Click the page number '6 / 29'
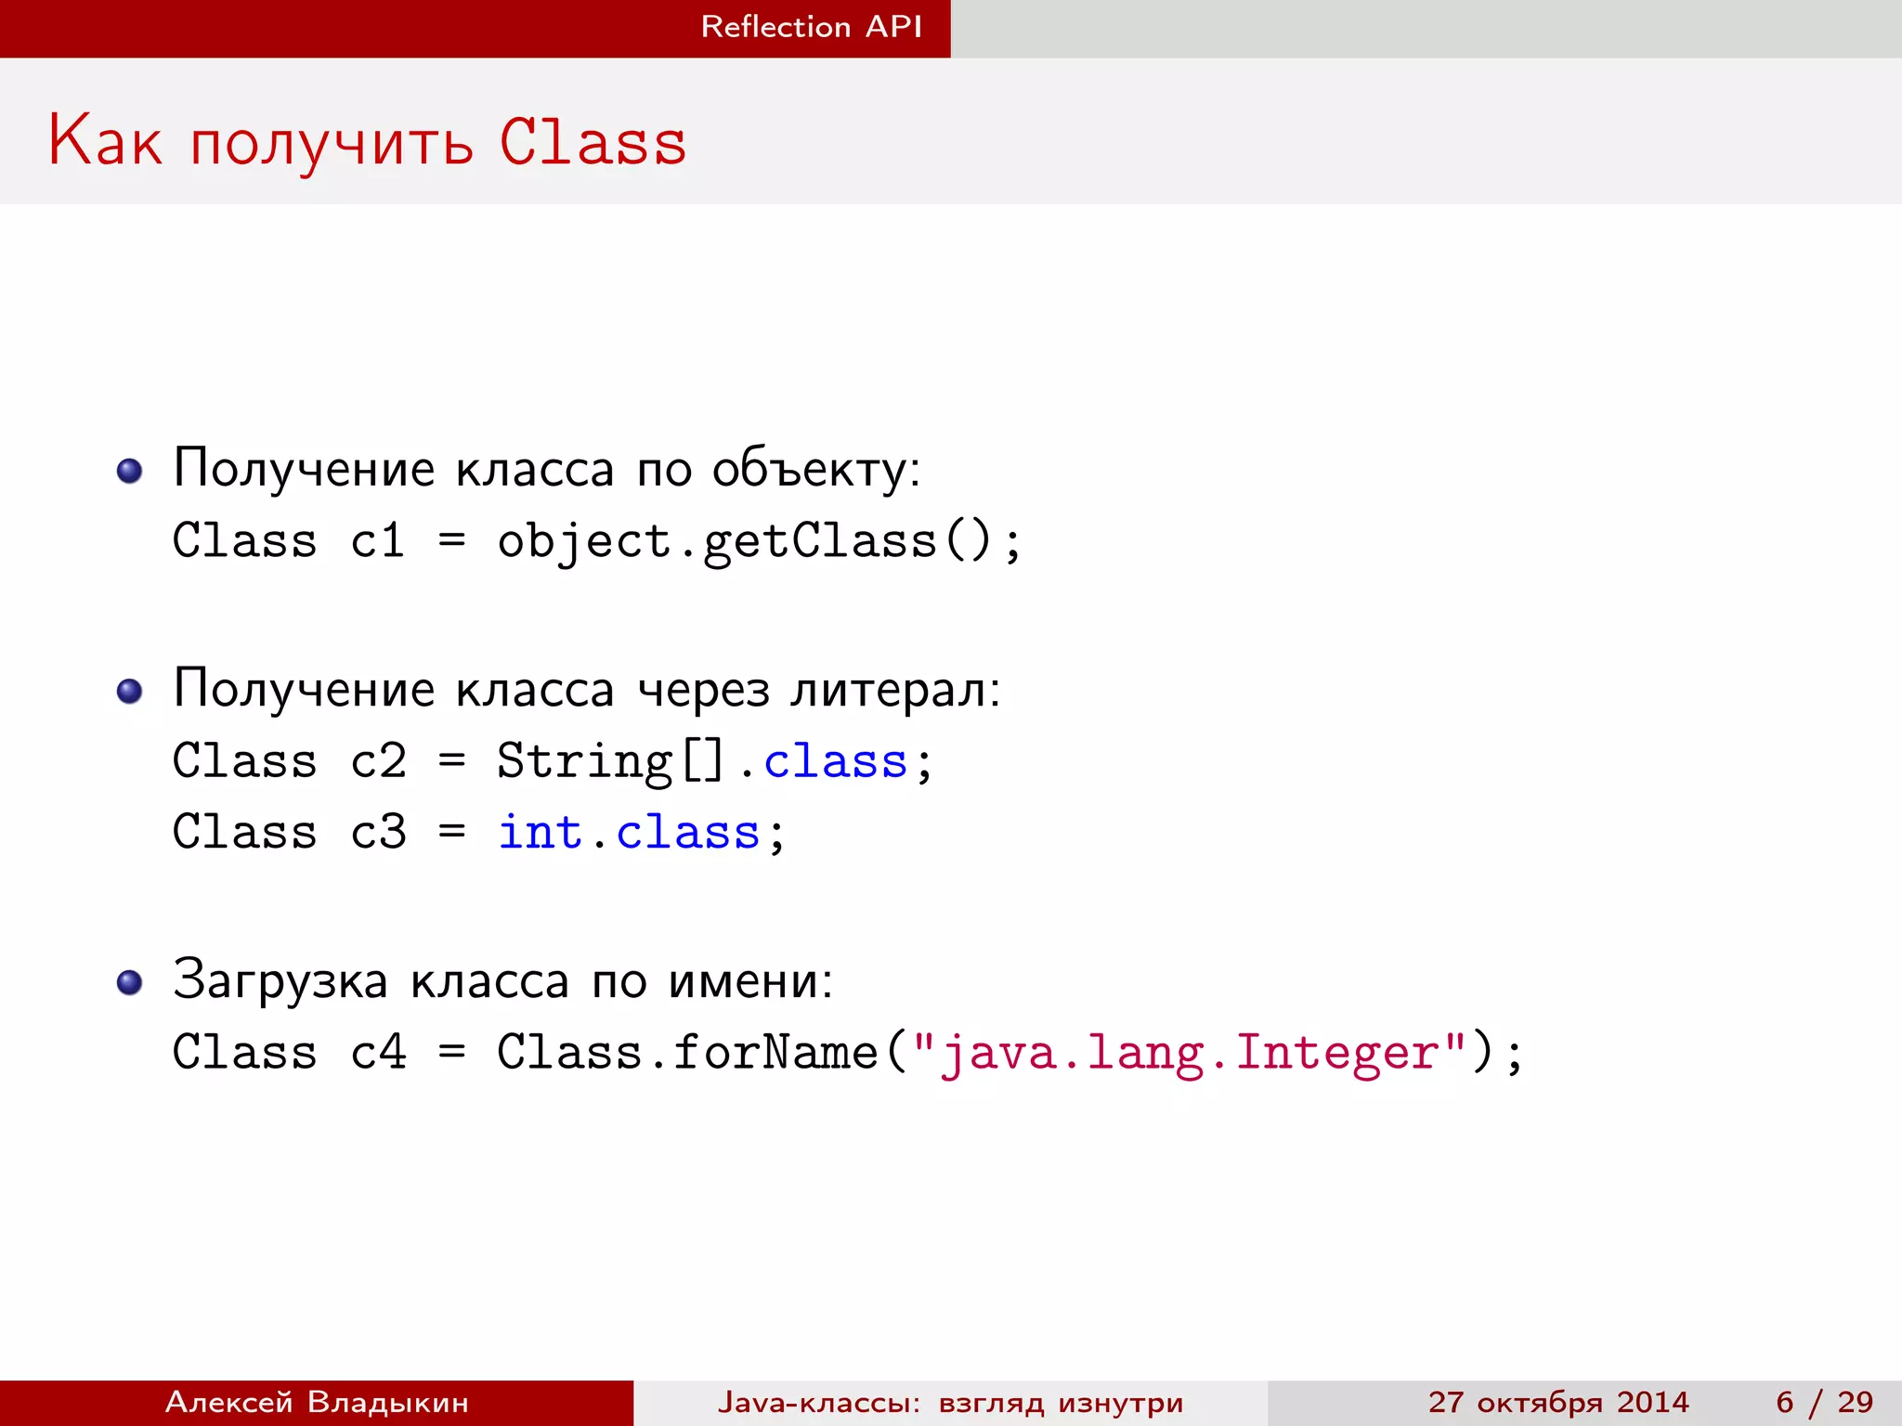The image size is (1902, 1426). coord(1824,1402)
